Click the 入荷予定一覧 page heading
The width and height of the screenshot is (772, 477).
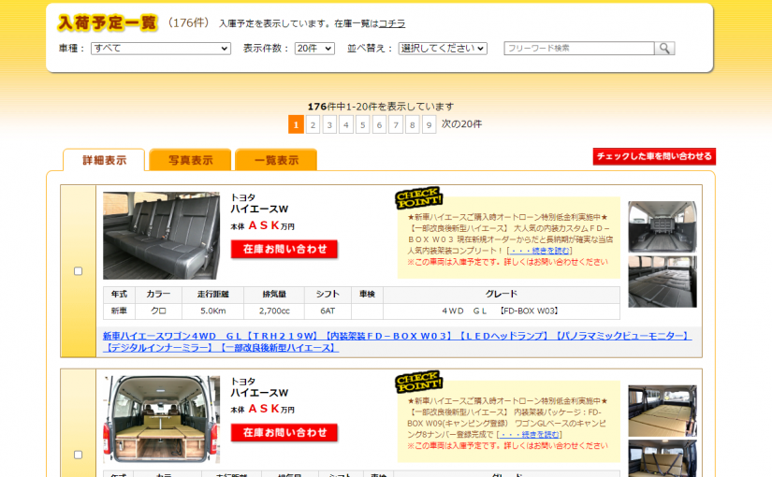pyautogui.click(x=108, y=22)
